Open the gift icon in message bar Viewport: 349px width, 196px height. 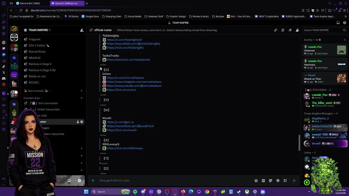pos(256,180)
